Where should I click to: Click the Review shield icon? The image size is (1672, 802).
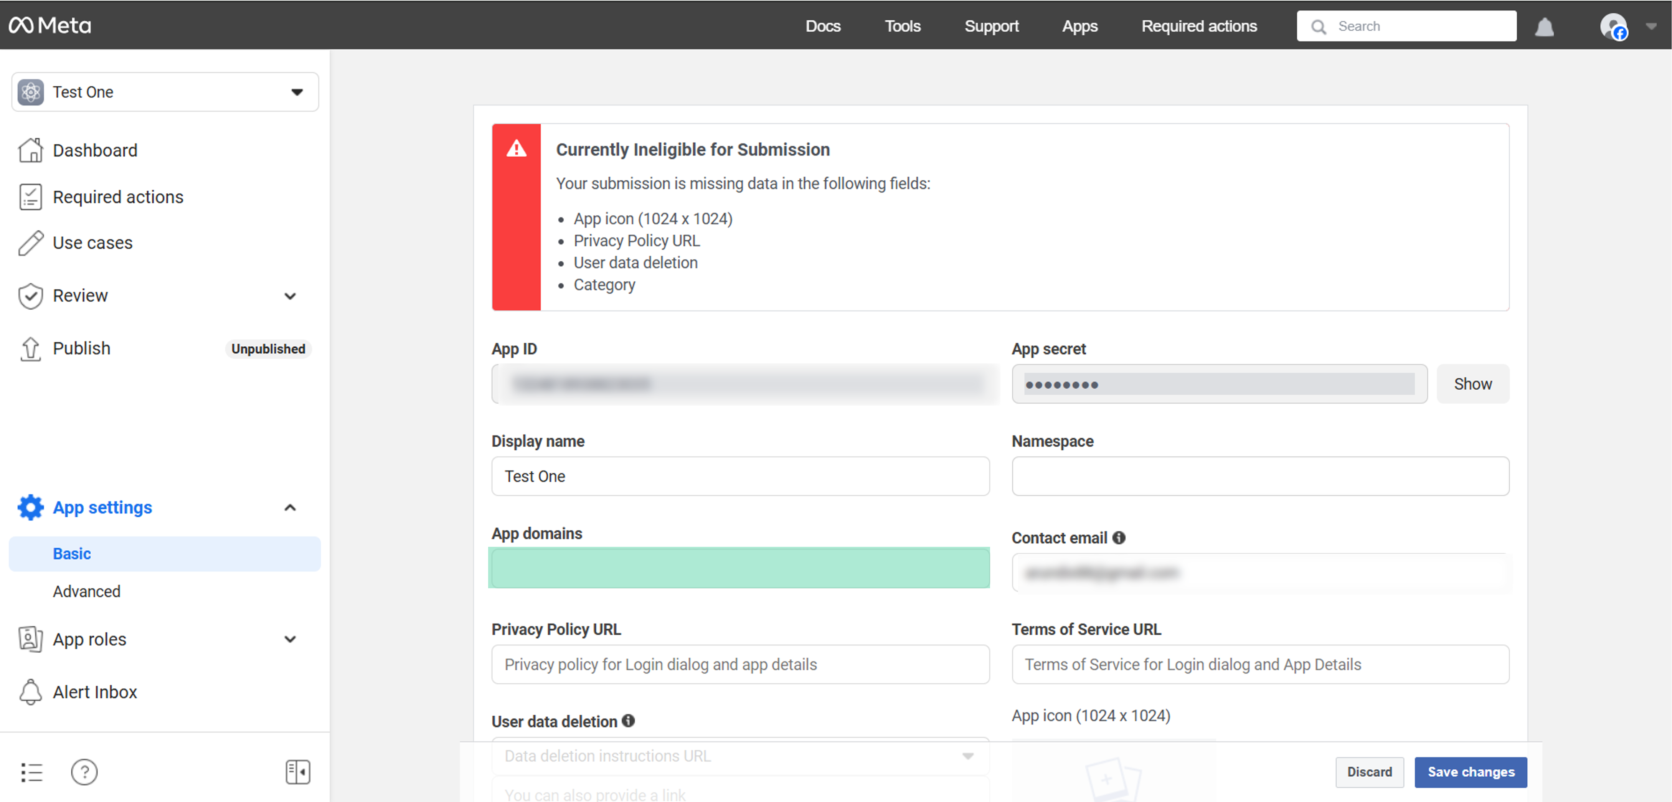tap(30, 296)
